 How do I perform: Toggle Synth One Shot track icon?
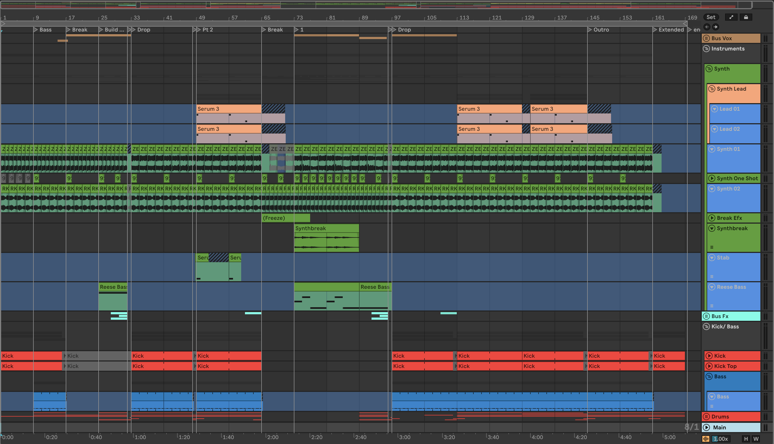coord(712,178)
